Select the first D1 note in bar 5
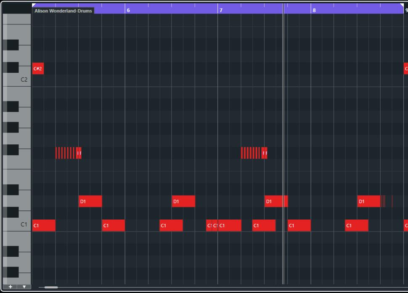The height and width of the screenshot is (293, 408). [x=90, y=201]
